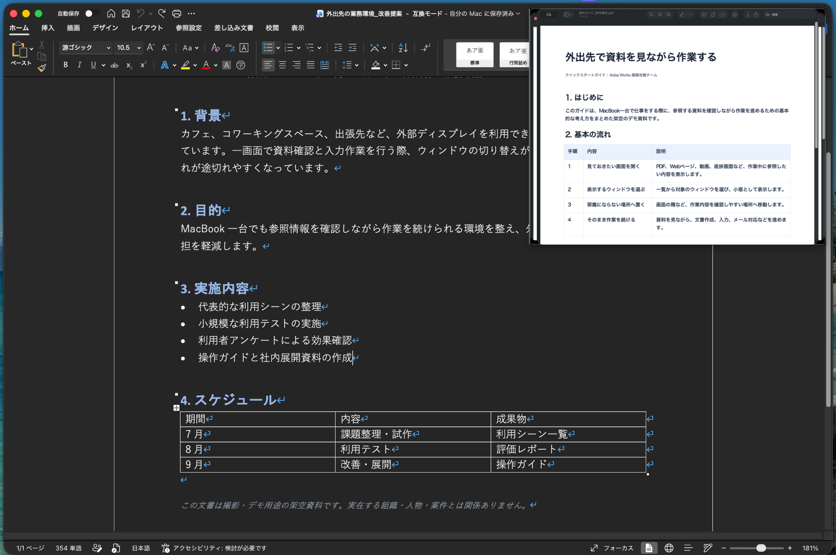
Task: Switch to print layout view
Action: 649,548
